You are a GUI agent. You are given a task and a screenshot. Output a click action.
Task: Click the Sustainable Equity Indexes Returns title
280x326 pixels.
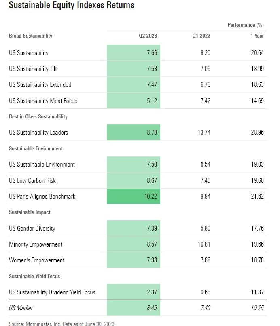tap(71, 6)
